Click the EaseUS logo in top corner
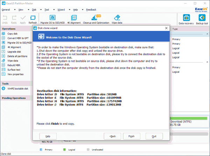 point(201,10)
